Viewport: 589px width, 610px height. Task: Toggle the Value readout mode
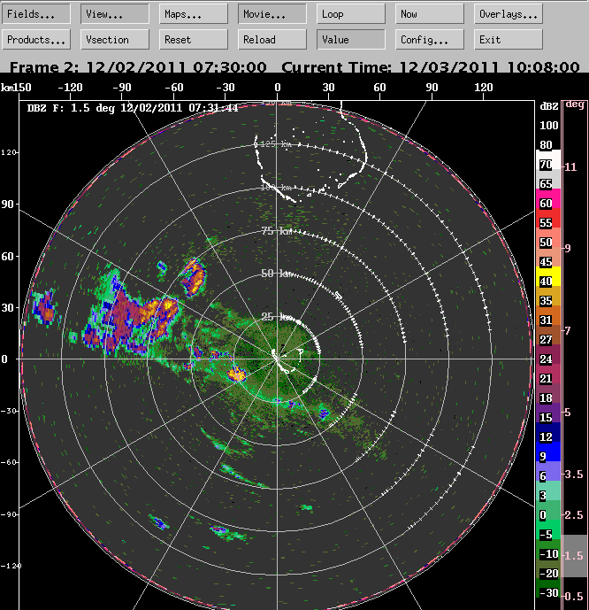351,40
